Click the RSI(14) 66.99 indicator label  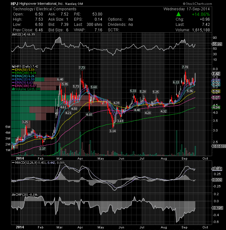coord(25,35)
